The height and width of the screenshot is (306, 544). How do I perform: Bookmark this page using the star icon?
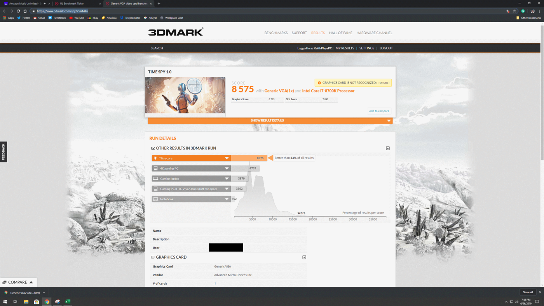(x=514, y=11)
